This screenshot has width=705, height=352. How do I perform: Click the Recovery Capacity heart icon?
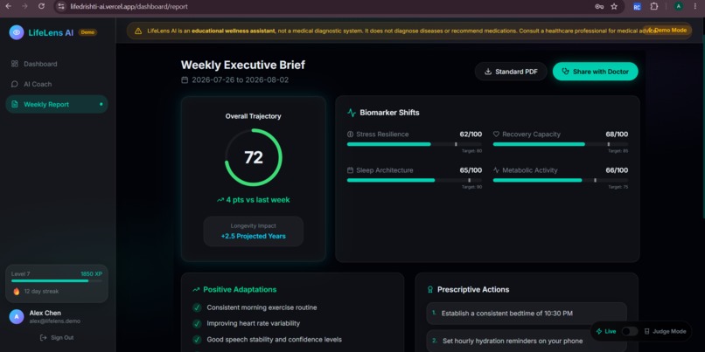click(x=496, y=135)
